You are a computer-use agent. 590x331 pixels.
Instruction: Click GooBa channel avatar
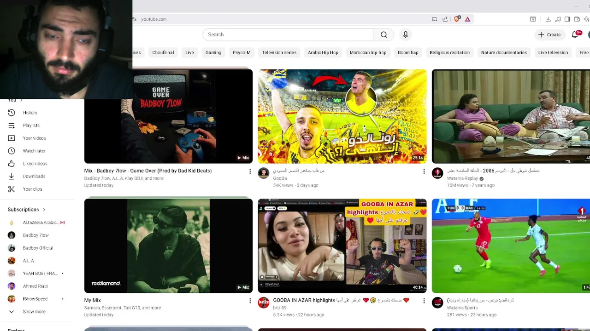coord(264,173)
